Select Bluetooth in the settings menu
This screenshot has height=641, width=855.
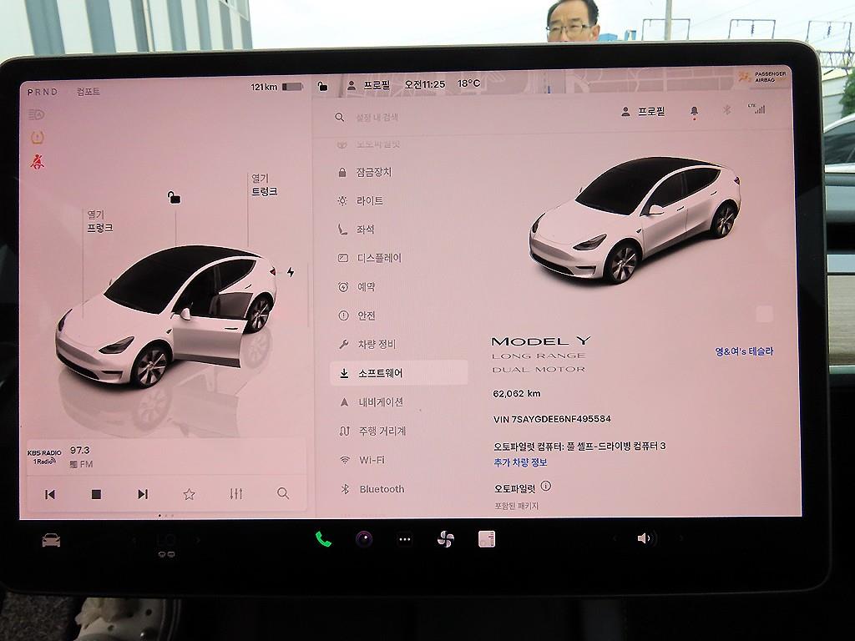(x=382, y=489)
